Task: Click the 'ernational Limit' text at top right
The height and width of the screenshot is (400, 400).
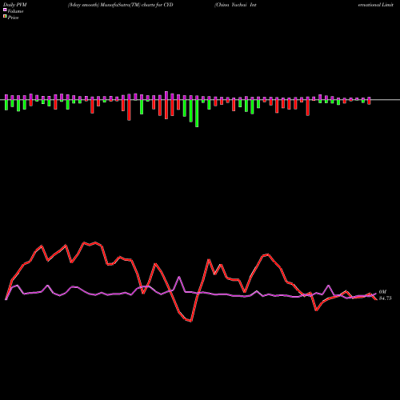Action: 376,5
